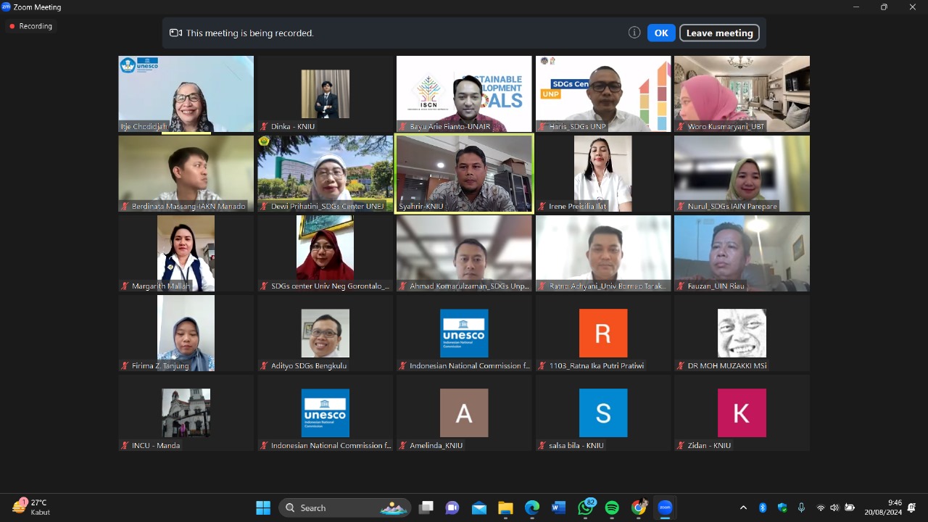Image resolution: width=928 pixels, height=522 pixels.
Task: Select Syahrir-KNIU video tile
Action: [464, 173]
